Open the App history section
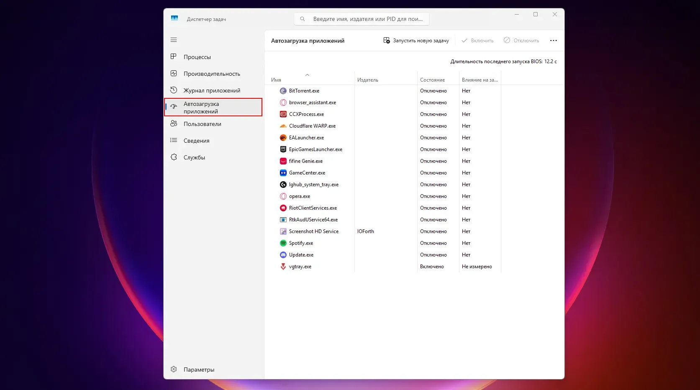Viewport: 700px width, 390px height. [x=212, y=90]
